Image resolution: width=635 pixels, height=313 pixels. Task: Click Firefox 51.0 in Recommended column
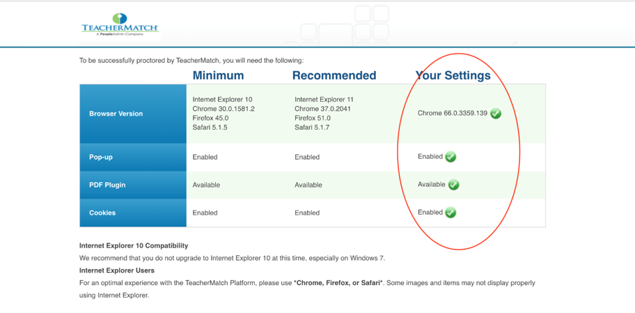[312, 119]
